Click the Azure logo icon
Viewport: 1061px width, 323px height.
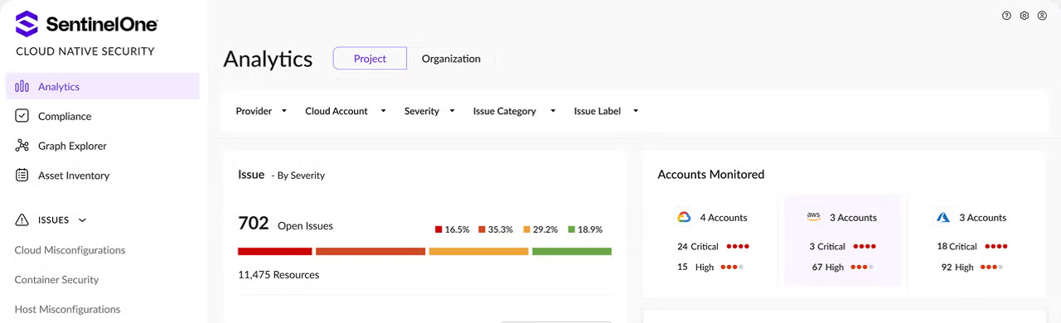(x=942, y=217)
